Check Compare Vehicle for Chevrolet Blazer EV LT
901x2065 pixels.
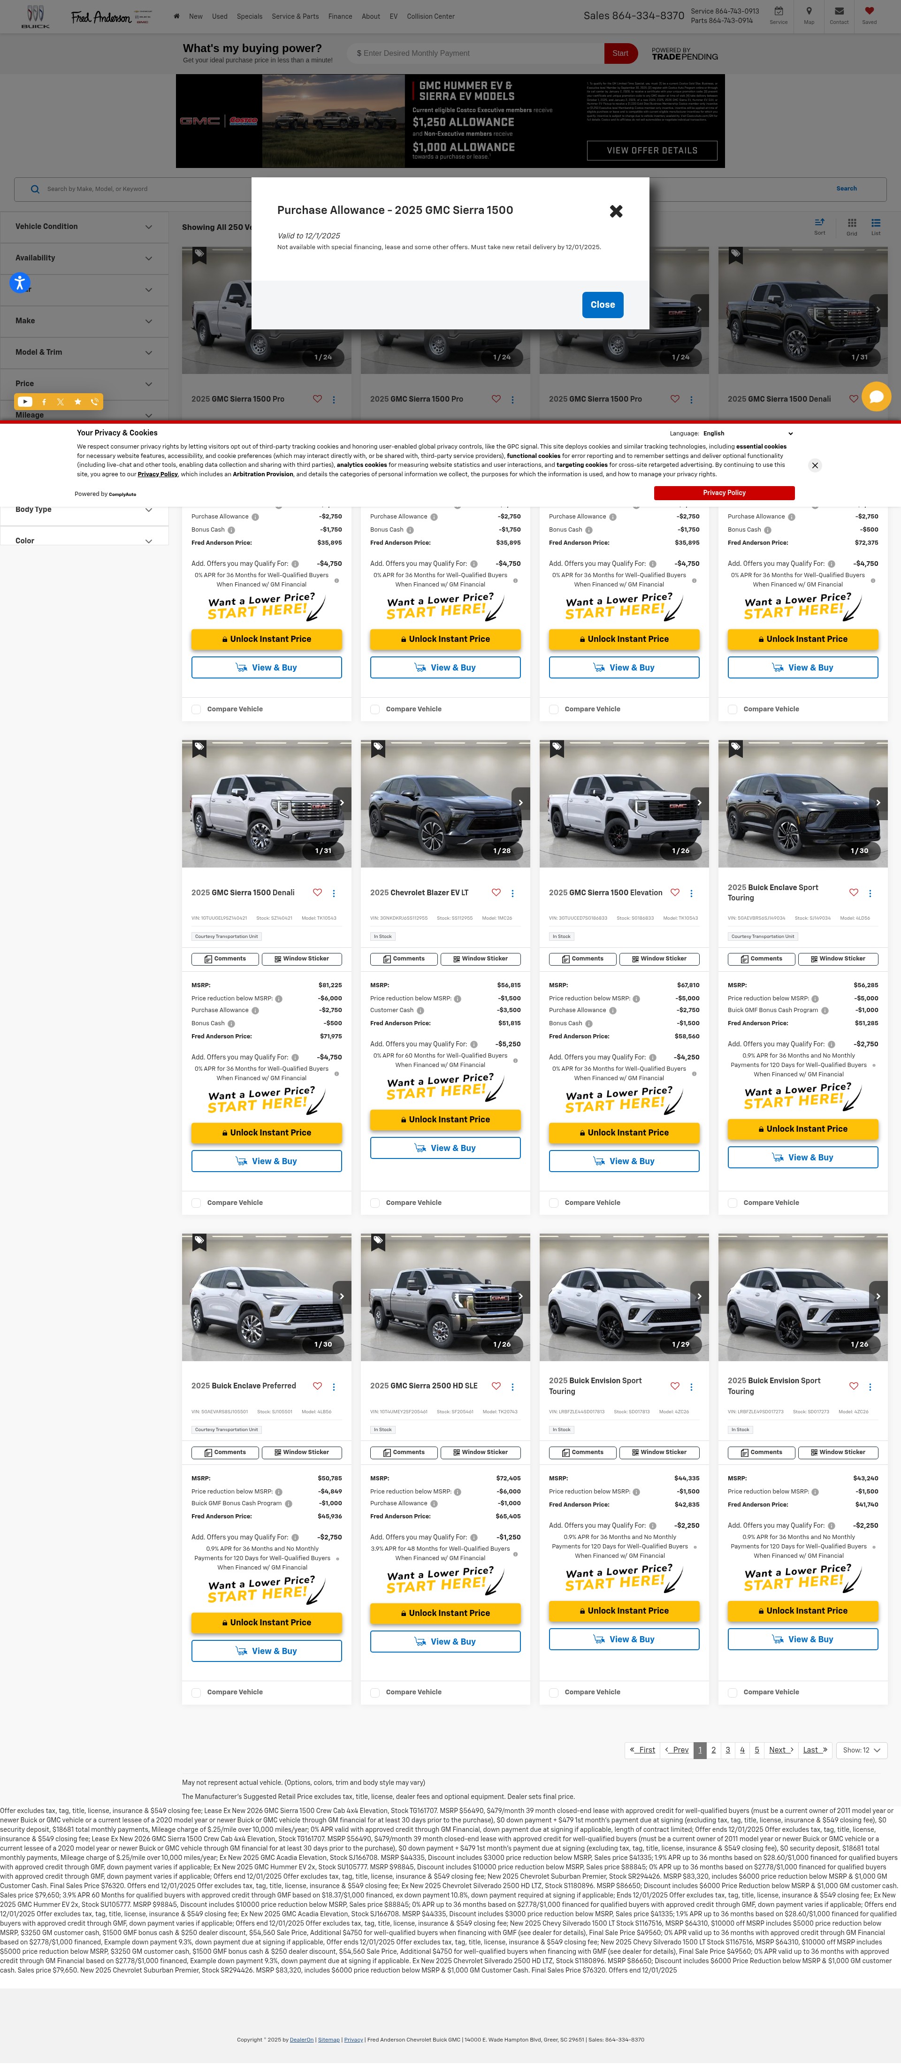(x=375, y=1203)
